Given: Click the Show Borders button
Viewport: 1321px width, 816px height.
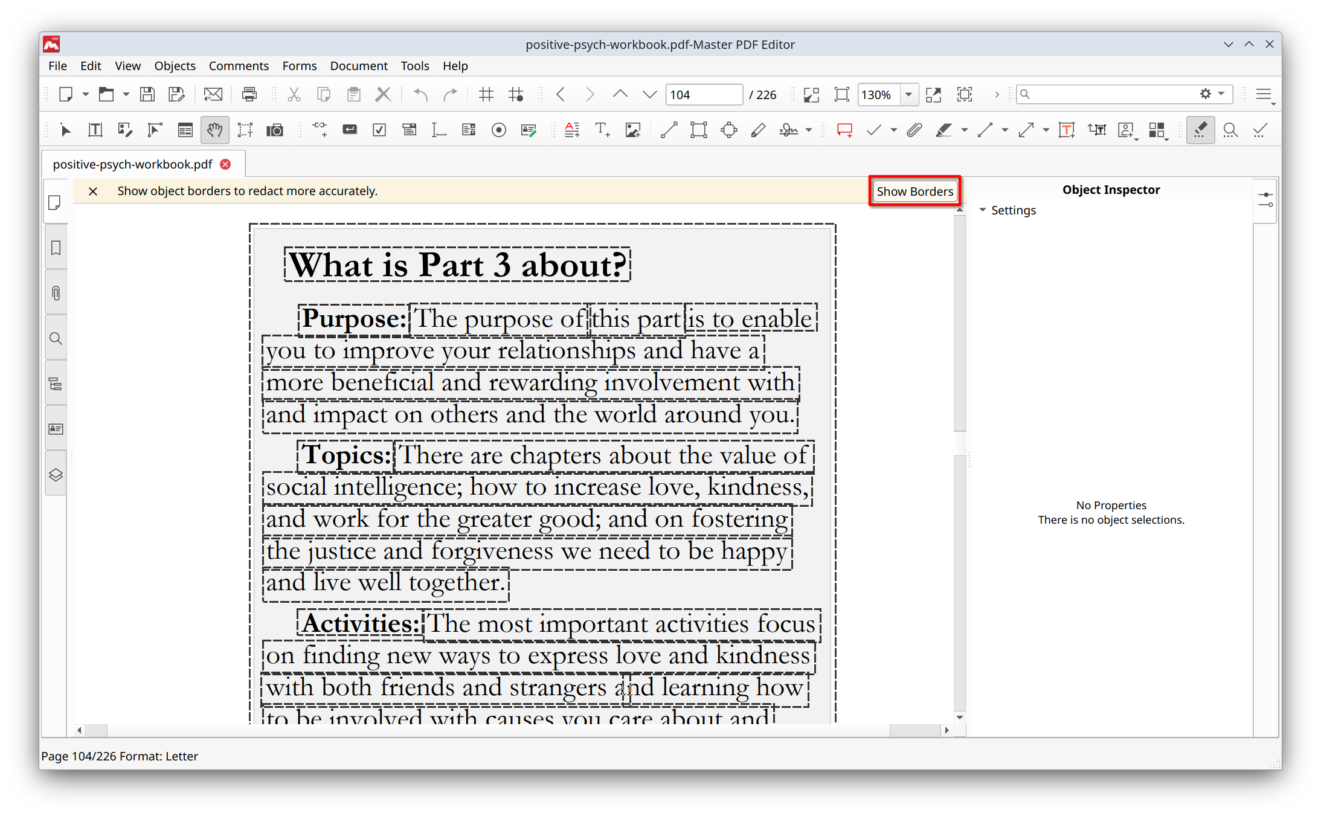Looking at the screenshot, I should click(914, 191).
